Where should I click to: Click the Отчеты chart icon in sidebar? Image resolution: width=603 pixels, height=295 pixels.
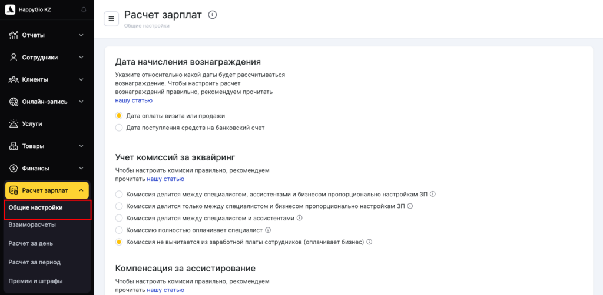14,35
